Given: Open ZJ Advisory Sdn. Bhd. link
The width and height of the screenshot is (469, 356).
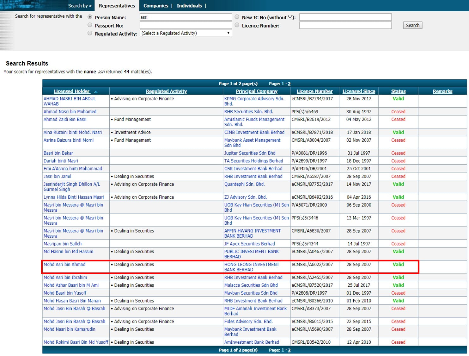Looking at the screenshot, I should [246, 197].
